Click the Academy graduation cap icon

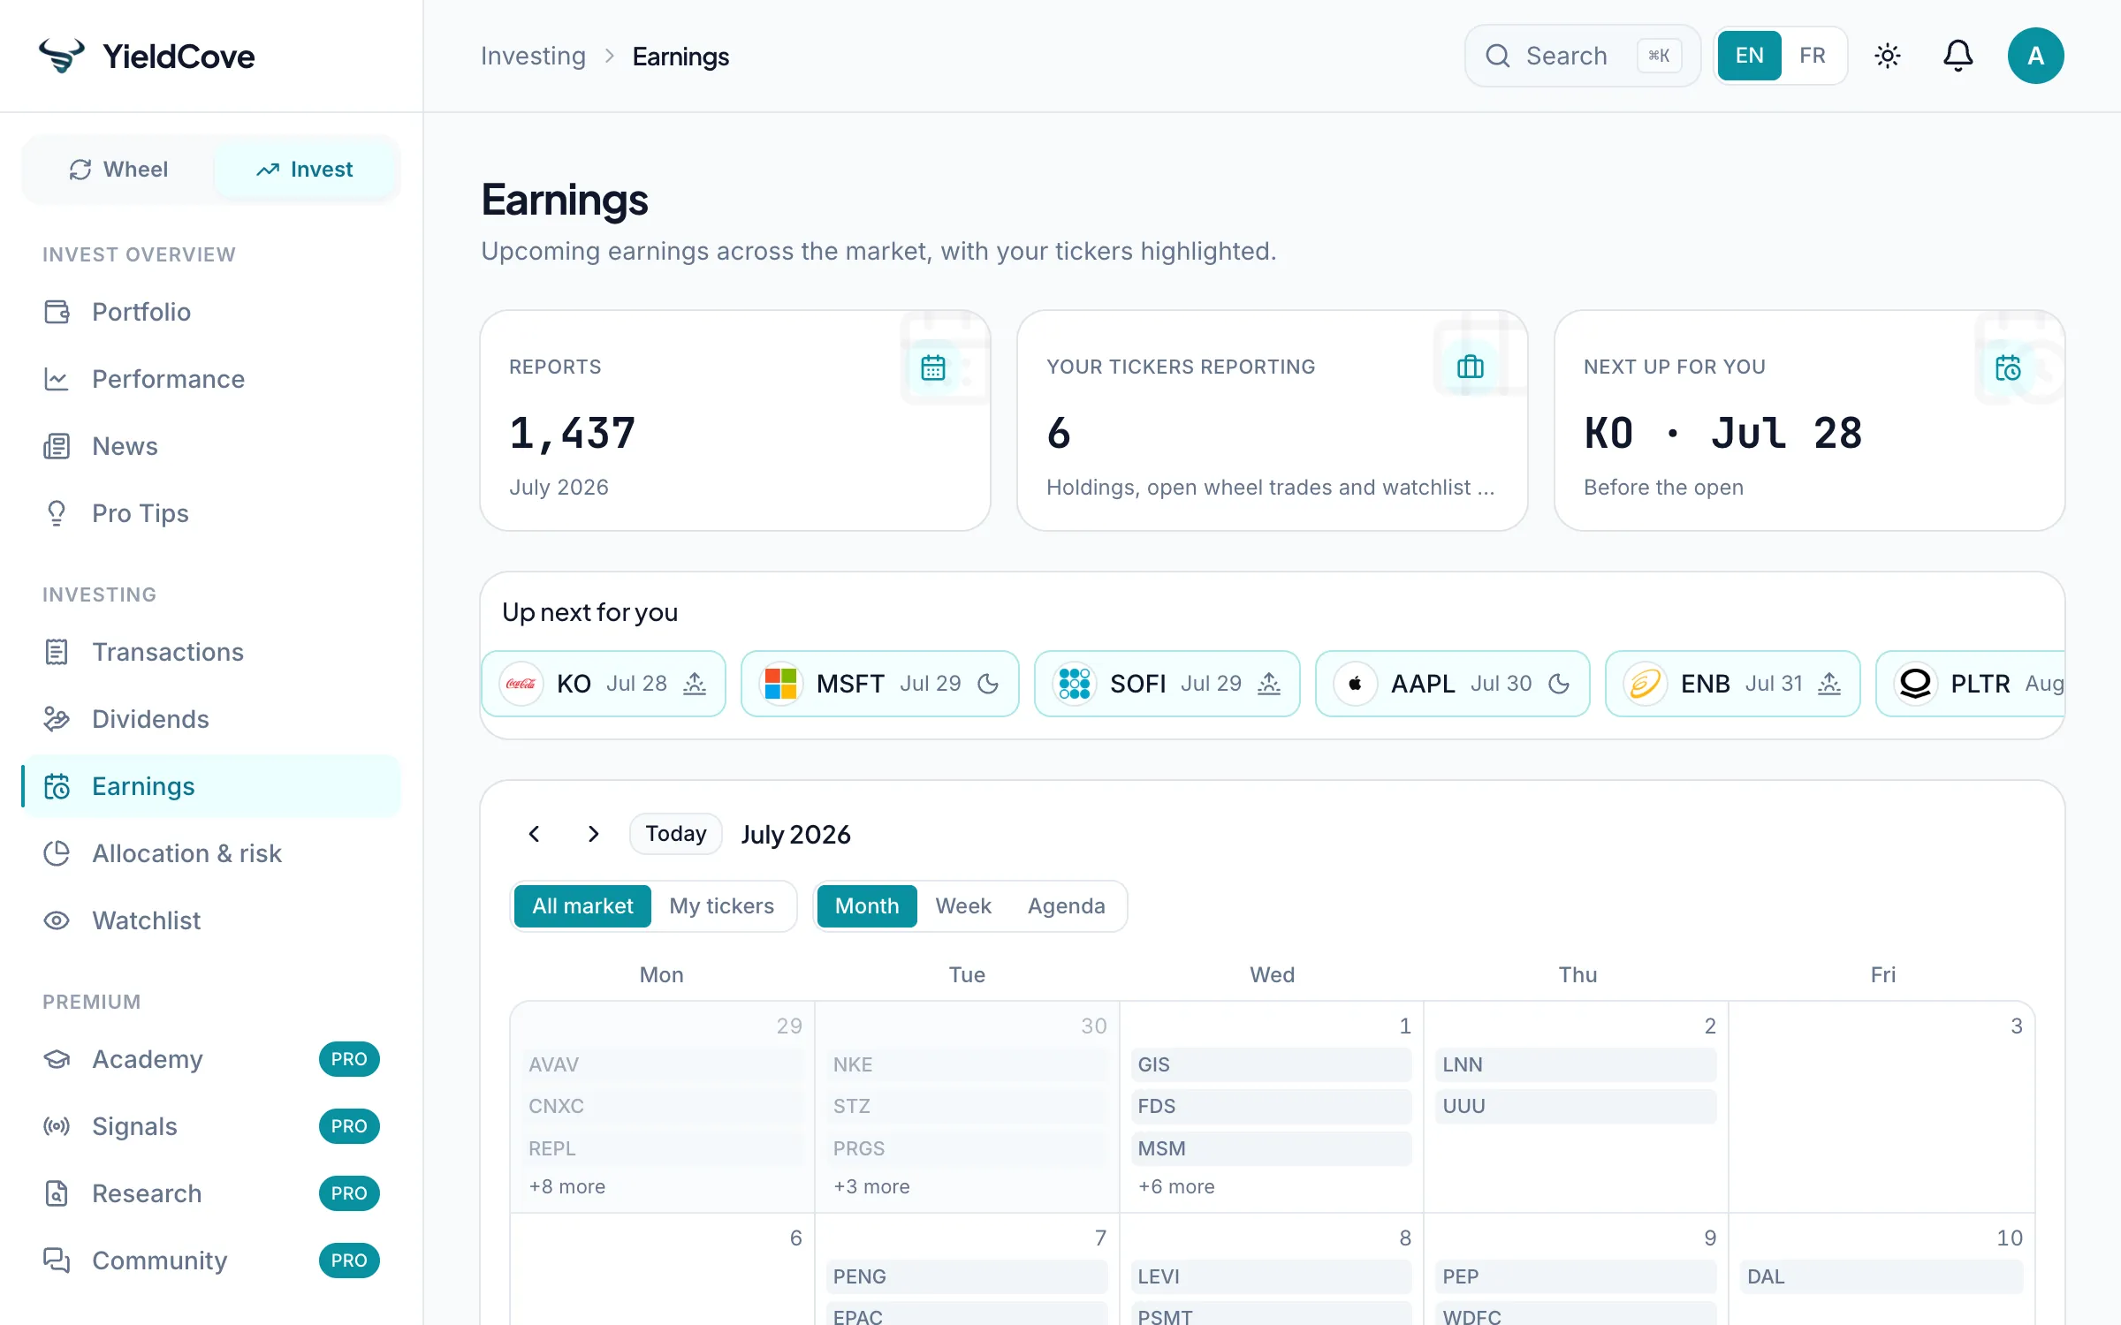coord(57,1059)
